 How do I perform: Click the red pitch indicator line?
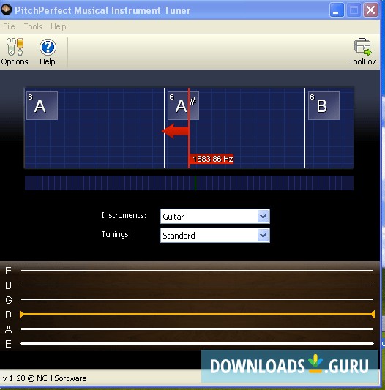pyautogui.click(x=189, y=128)
